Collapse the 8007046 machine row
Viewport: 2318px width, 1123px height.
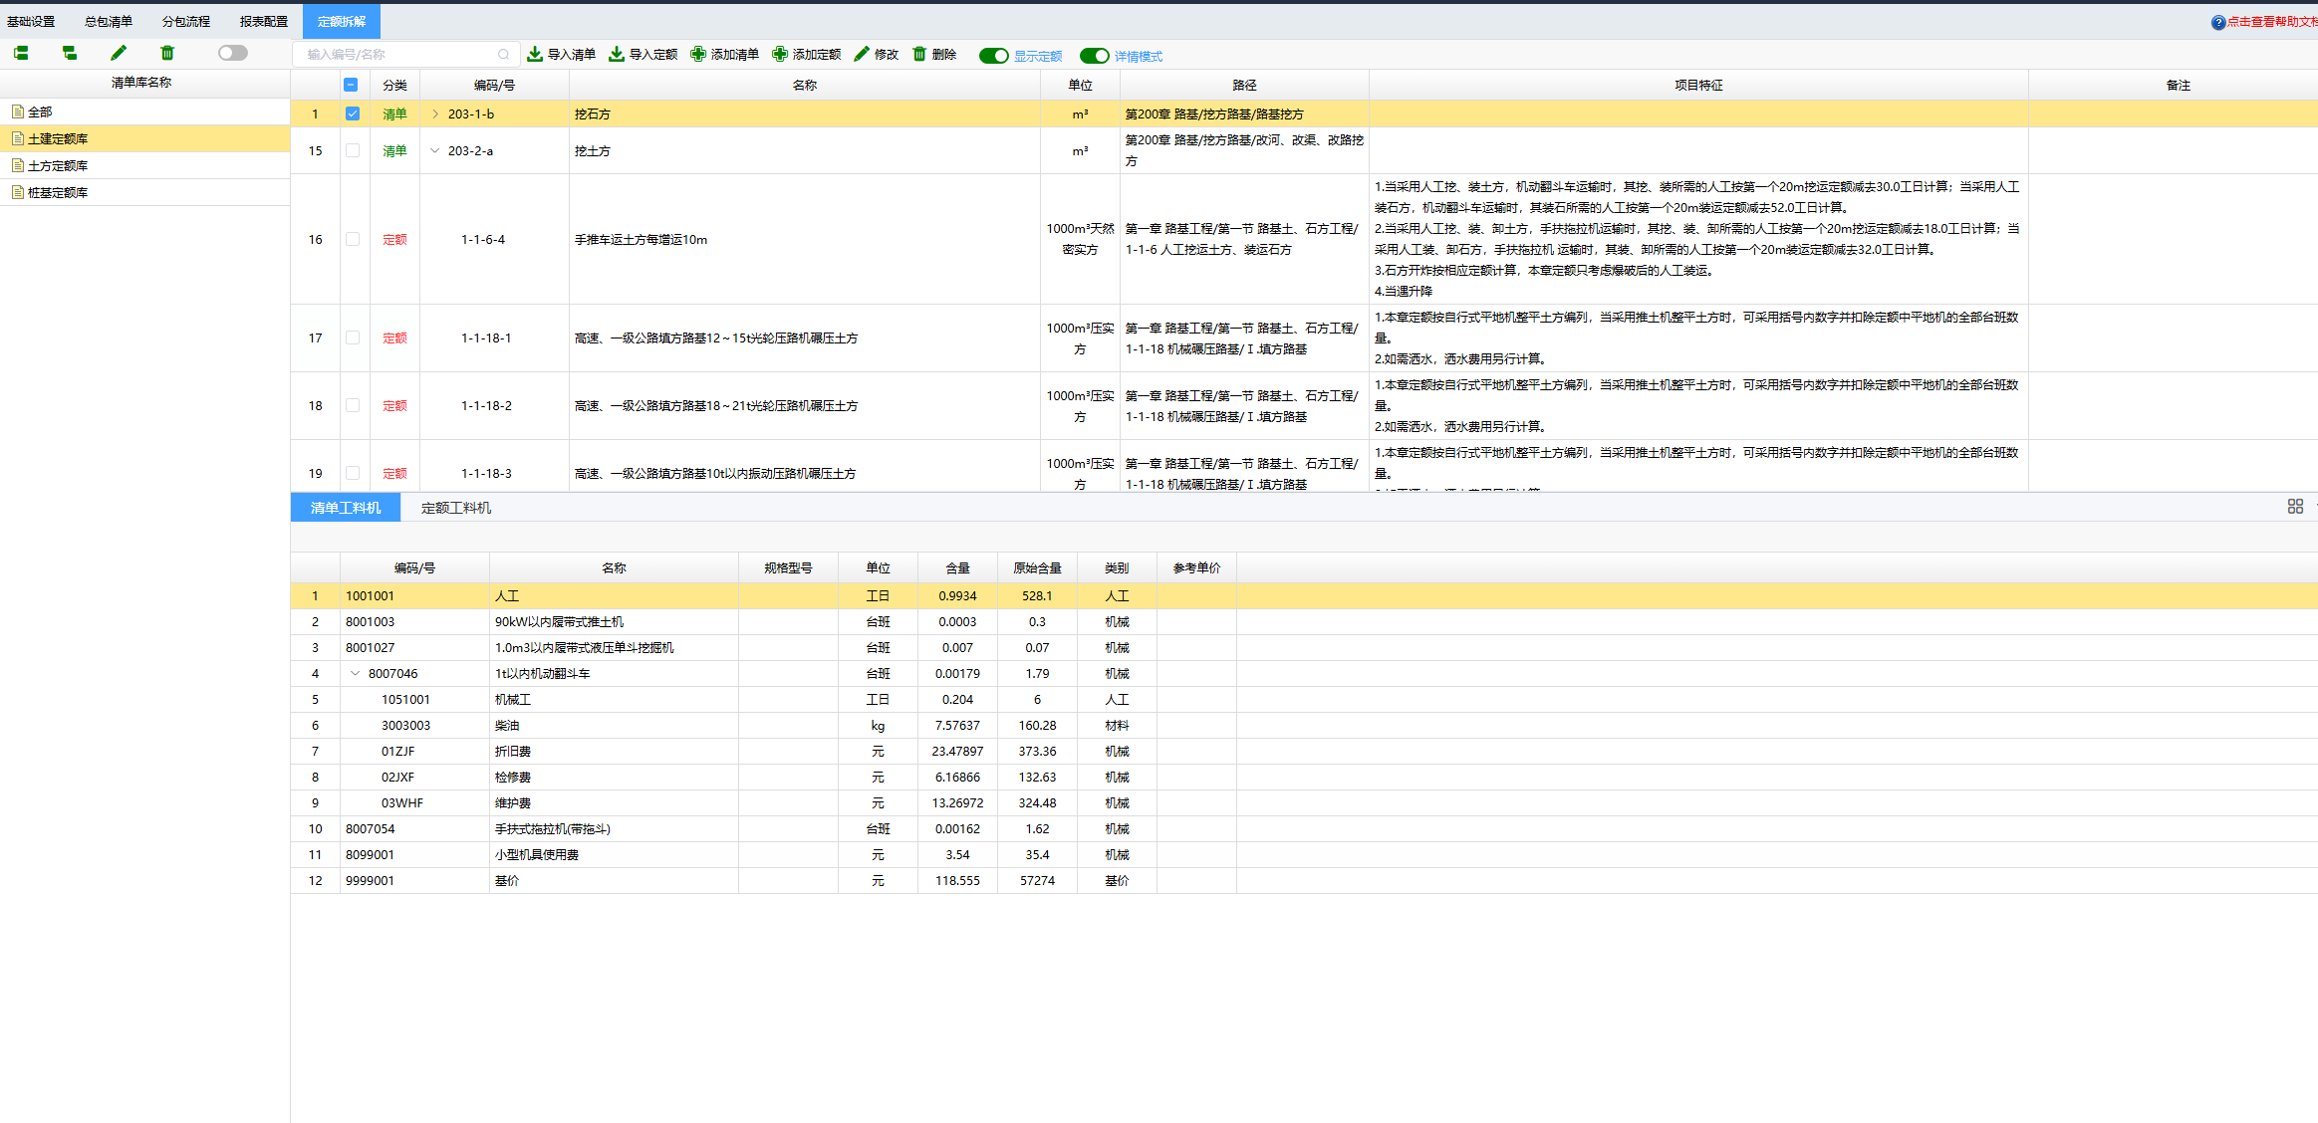tap(356, 674)
